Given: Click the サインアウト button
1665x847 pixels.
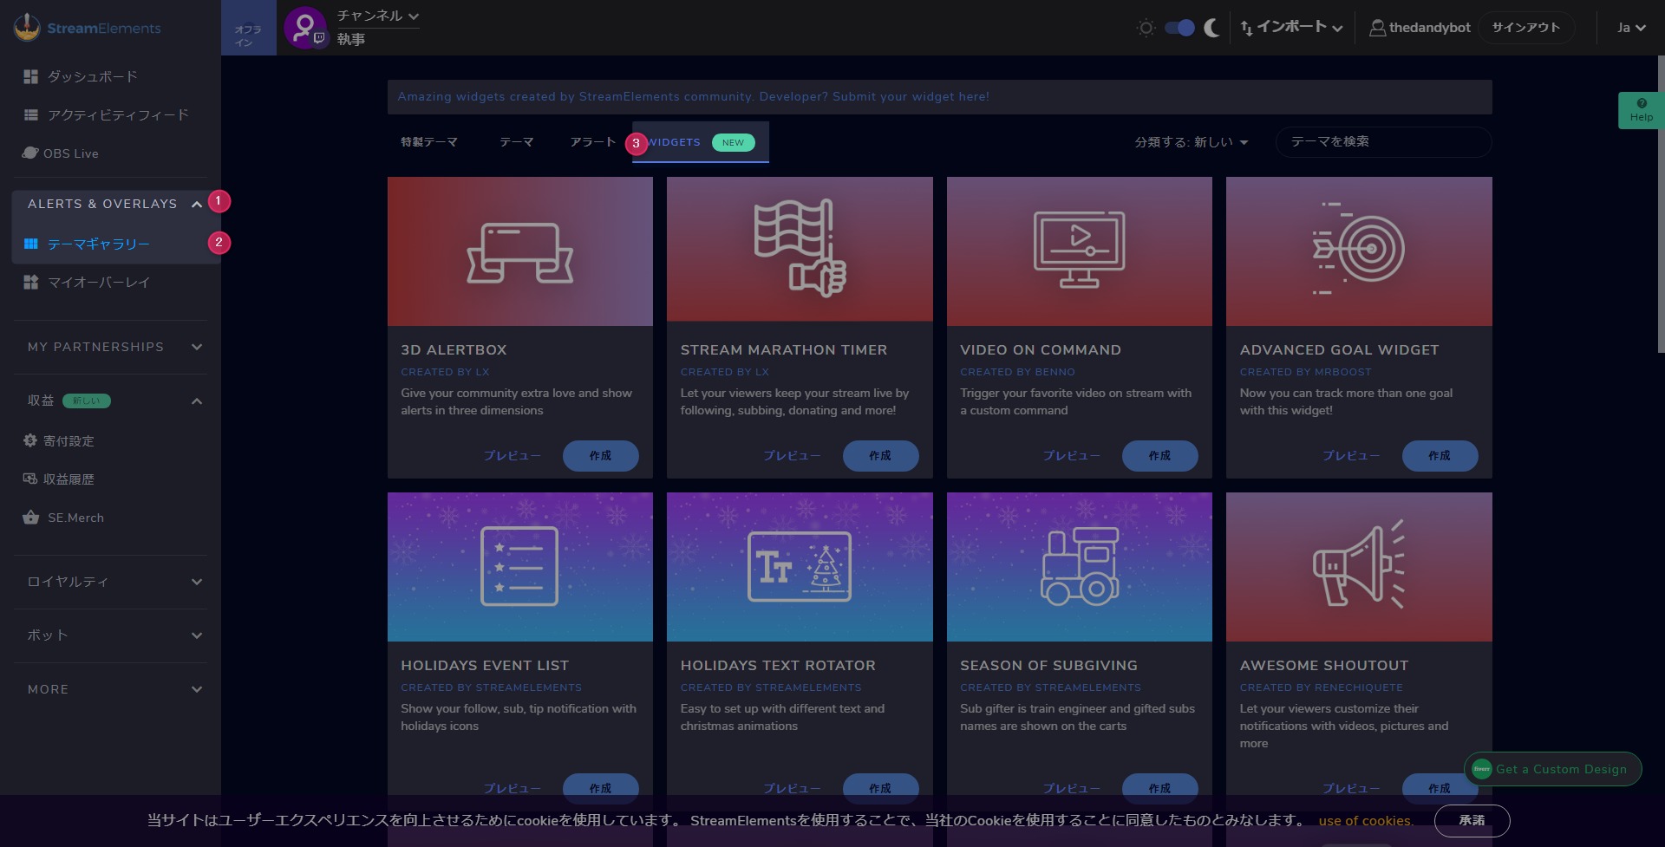Looking at the screenshot, I should click(1525, 28).
